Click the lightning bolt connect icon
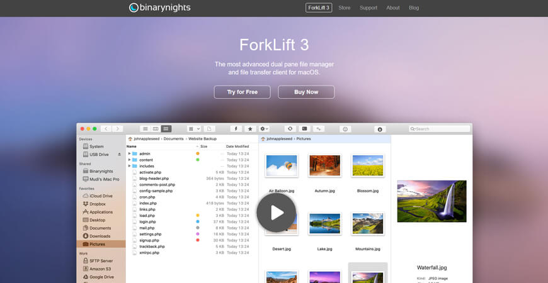 tap(236, 129)
